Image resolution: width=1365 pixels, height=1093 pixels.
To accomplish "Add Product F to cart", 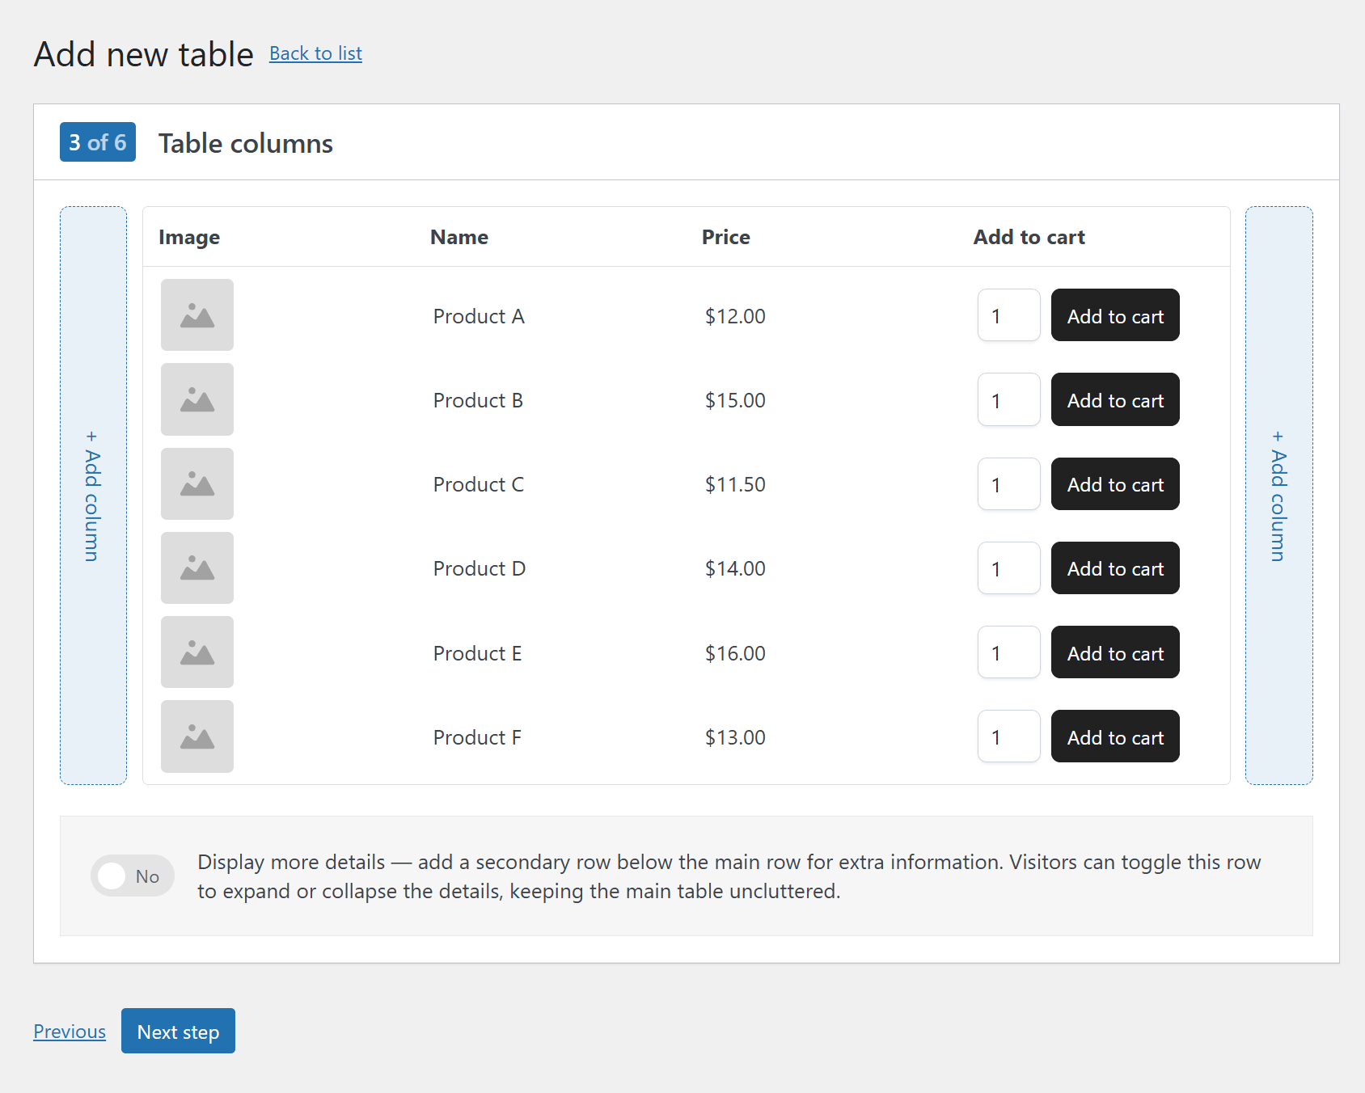I will (x=1114, y=736).
